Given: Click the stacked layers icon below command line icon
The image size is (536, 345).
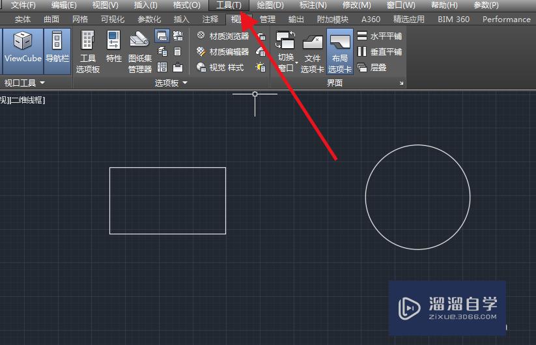Looking at the screenshot, I should coord(162,51).
